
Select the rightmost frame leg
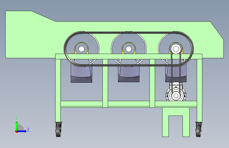coord(199,90)
